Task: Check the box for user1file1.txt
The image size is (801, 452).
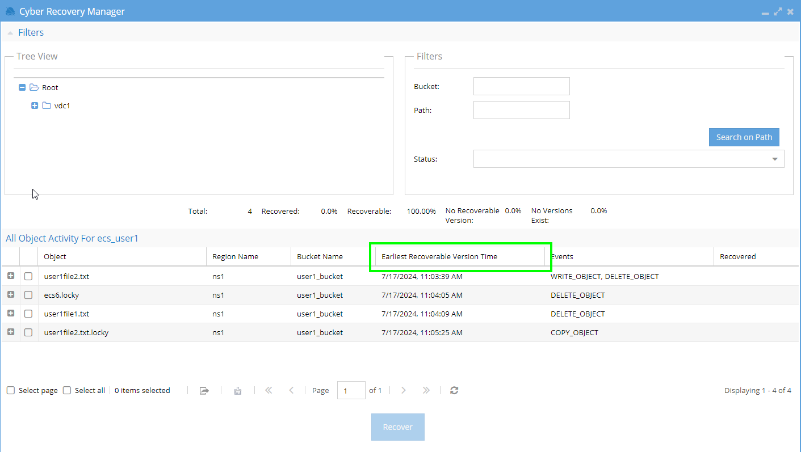Action: [28, 314]
